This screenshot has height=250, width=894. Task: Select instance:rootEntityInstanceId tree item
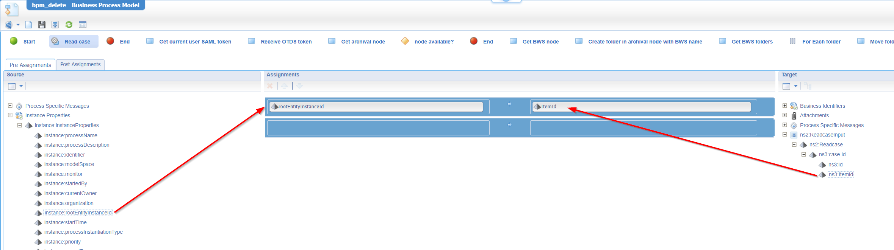pyautogui.click(x=78, y=213)
